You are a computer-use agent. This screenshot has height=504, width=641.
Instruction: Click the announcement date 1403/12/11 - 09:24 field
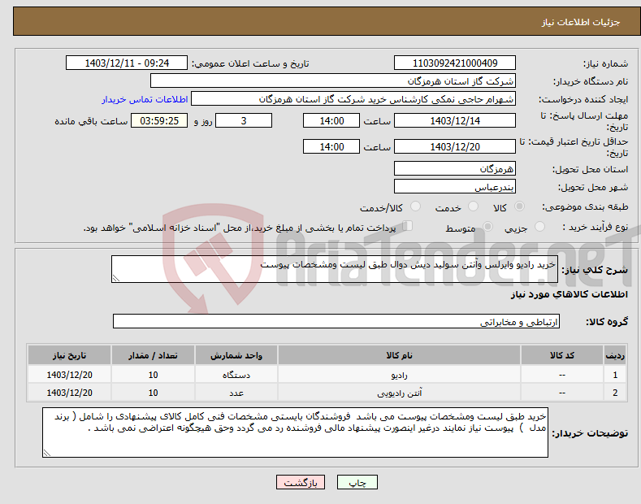tap(127, 63)
